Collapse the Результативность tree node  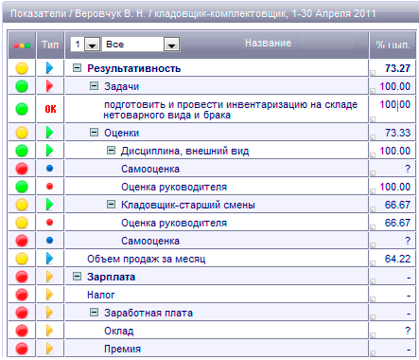[77, 67]
